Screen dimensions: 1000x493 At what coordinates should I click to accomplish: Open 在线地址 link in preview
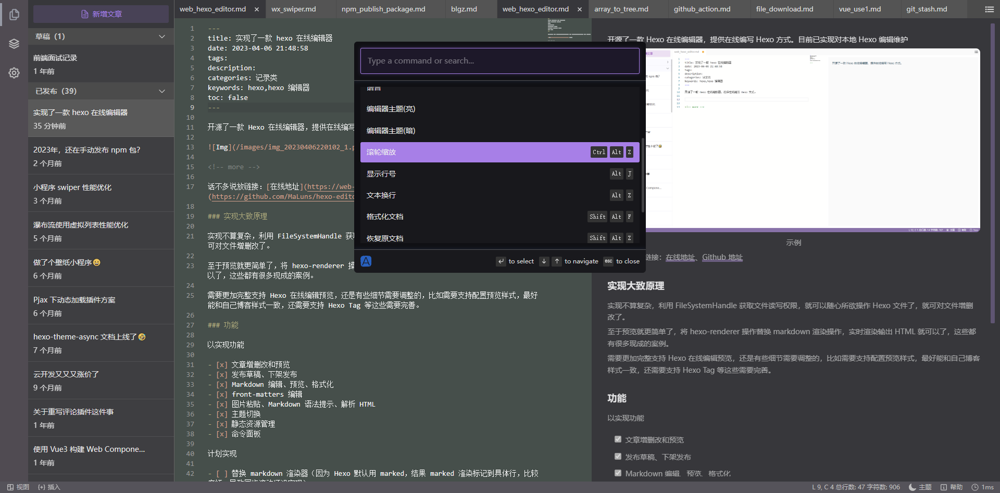click(x=680, y=257)
